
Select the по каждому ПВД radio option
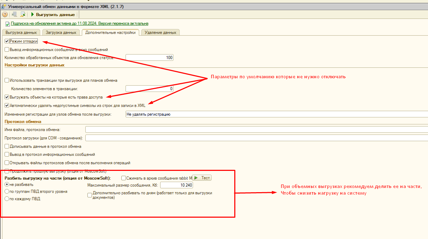7,199
